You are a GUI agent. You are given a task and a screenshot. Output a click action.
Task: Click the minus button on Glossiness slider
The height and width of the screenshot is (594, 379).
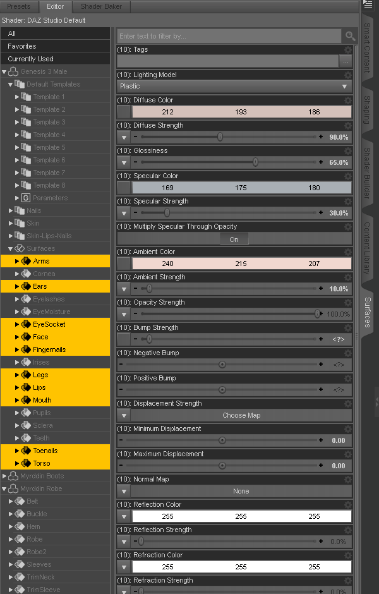click(x=136, y=162)
